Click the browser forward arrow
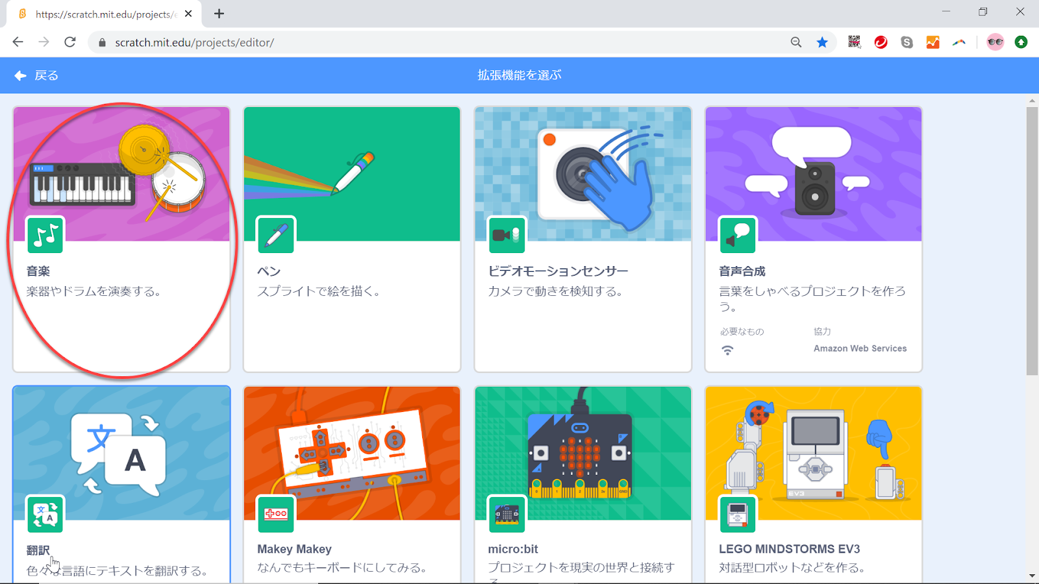This screenshot has width=1039, height=584. [x=44, y=42]
